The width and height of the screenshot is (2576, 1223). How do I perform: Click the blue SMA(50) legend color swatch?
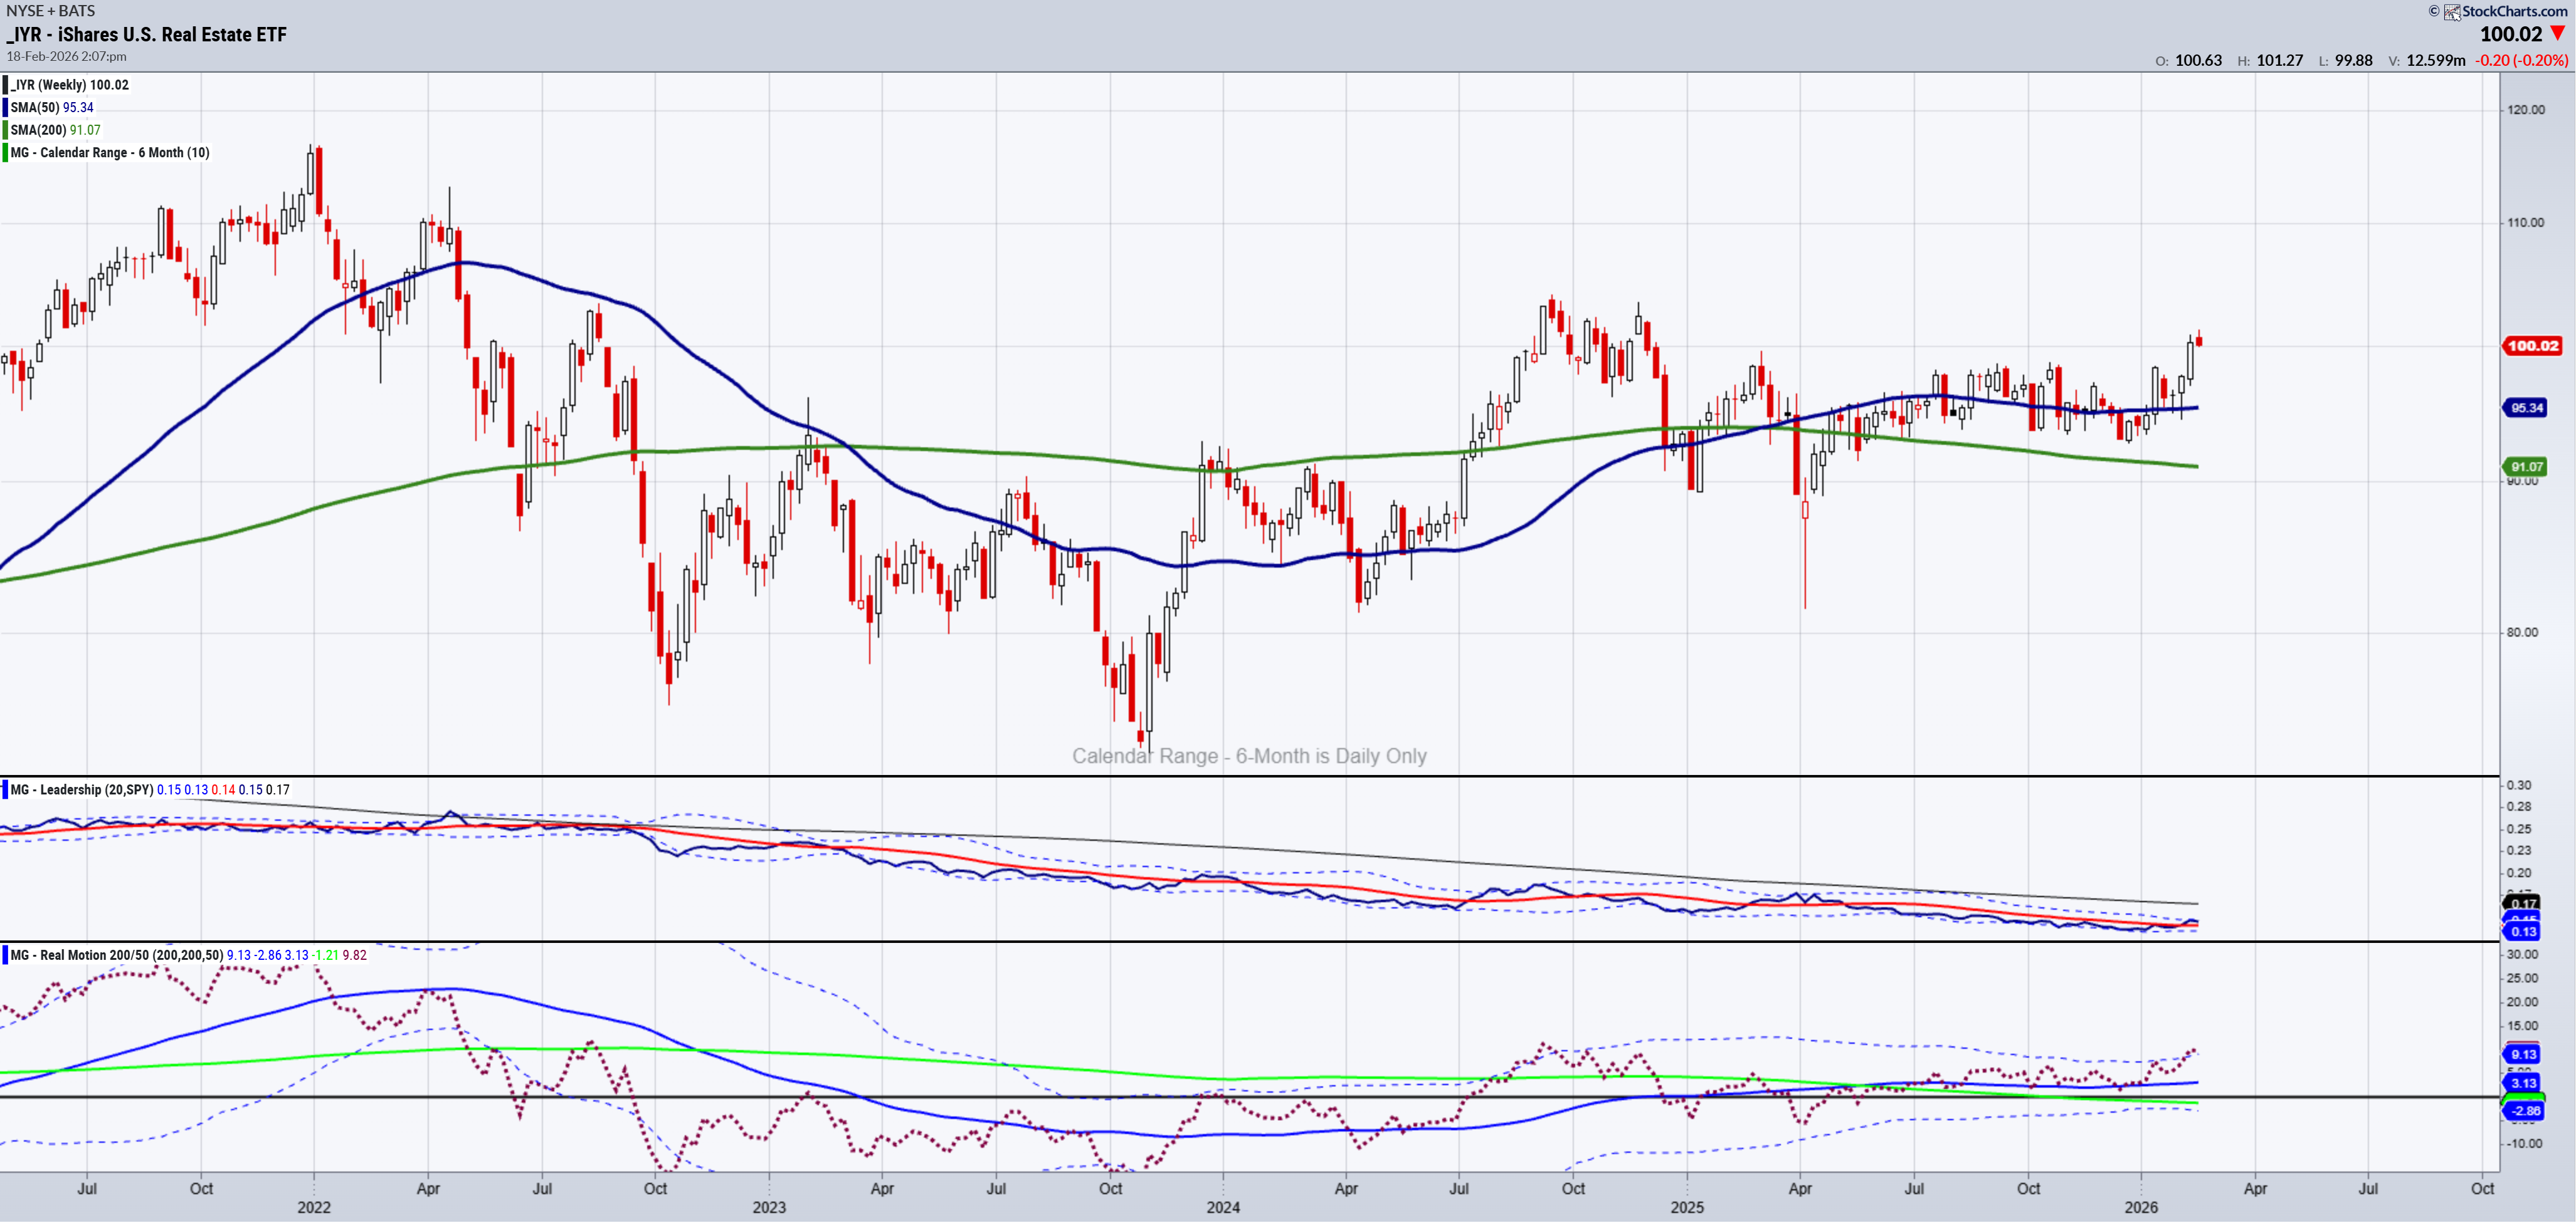[5, 107]
